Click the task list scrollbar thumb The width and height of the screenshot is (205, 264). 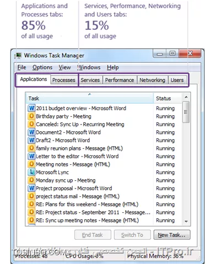point(186,112)
